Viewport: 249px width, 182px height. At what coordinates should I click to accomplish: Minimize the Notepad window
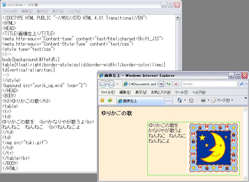pyautogui.click(x=164, y=5)
